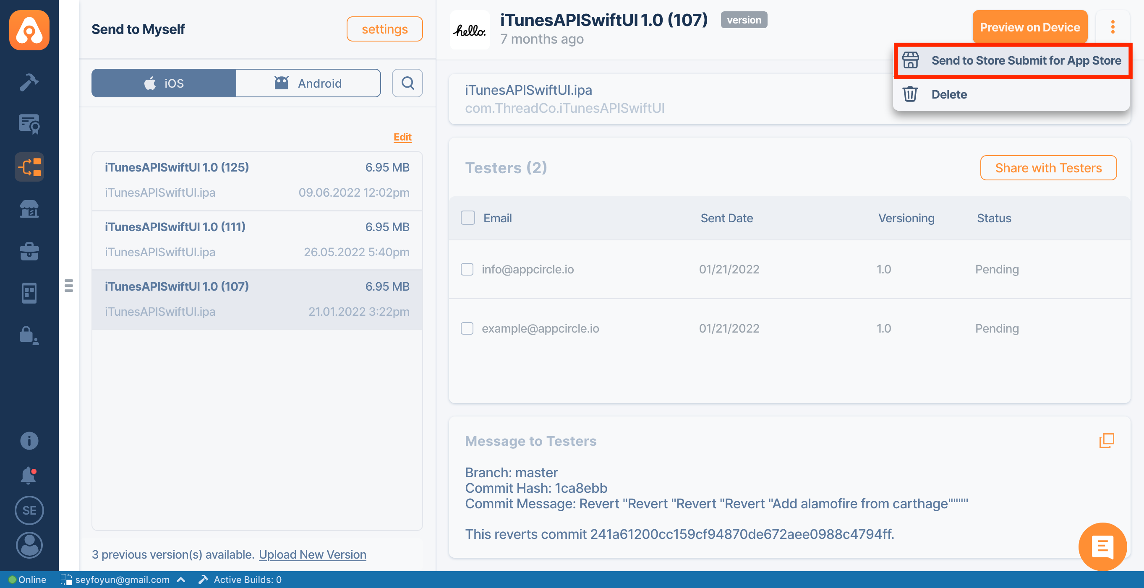Click the copy message icon
This screenshot has width=1144, height=588.
(1106, 440)
